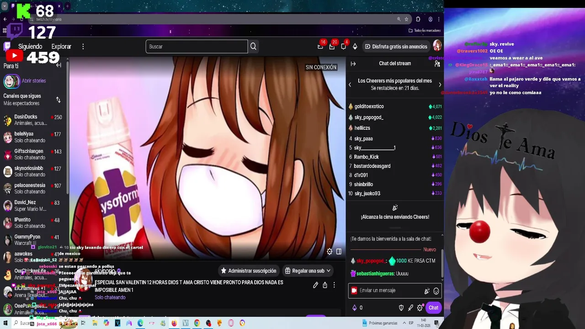Click the search magnifier button

(x=253, y=47)
